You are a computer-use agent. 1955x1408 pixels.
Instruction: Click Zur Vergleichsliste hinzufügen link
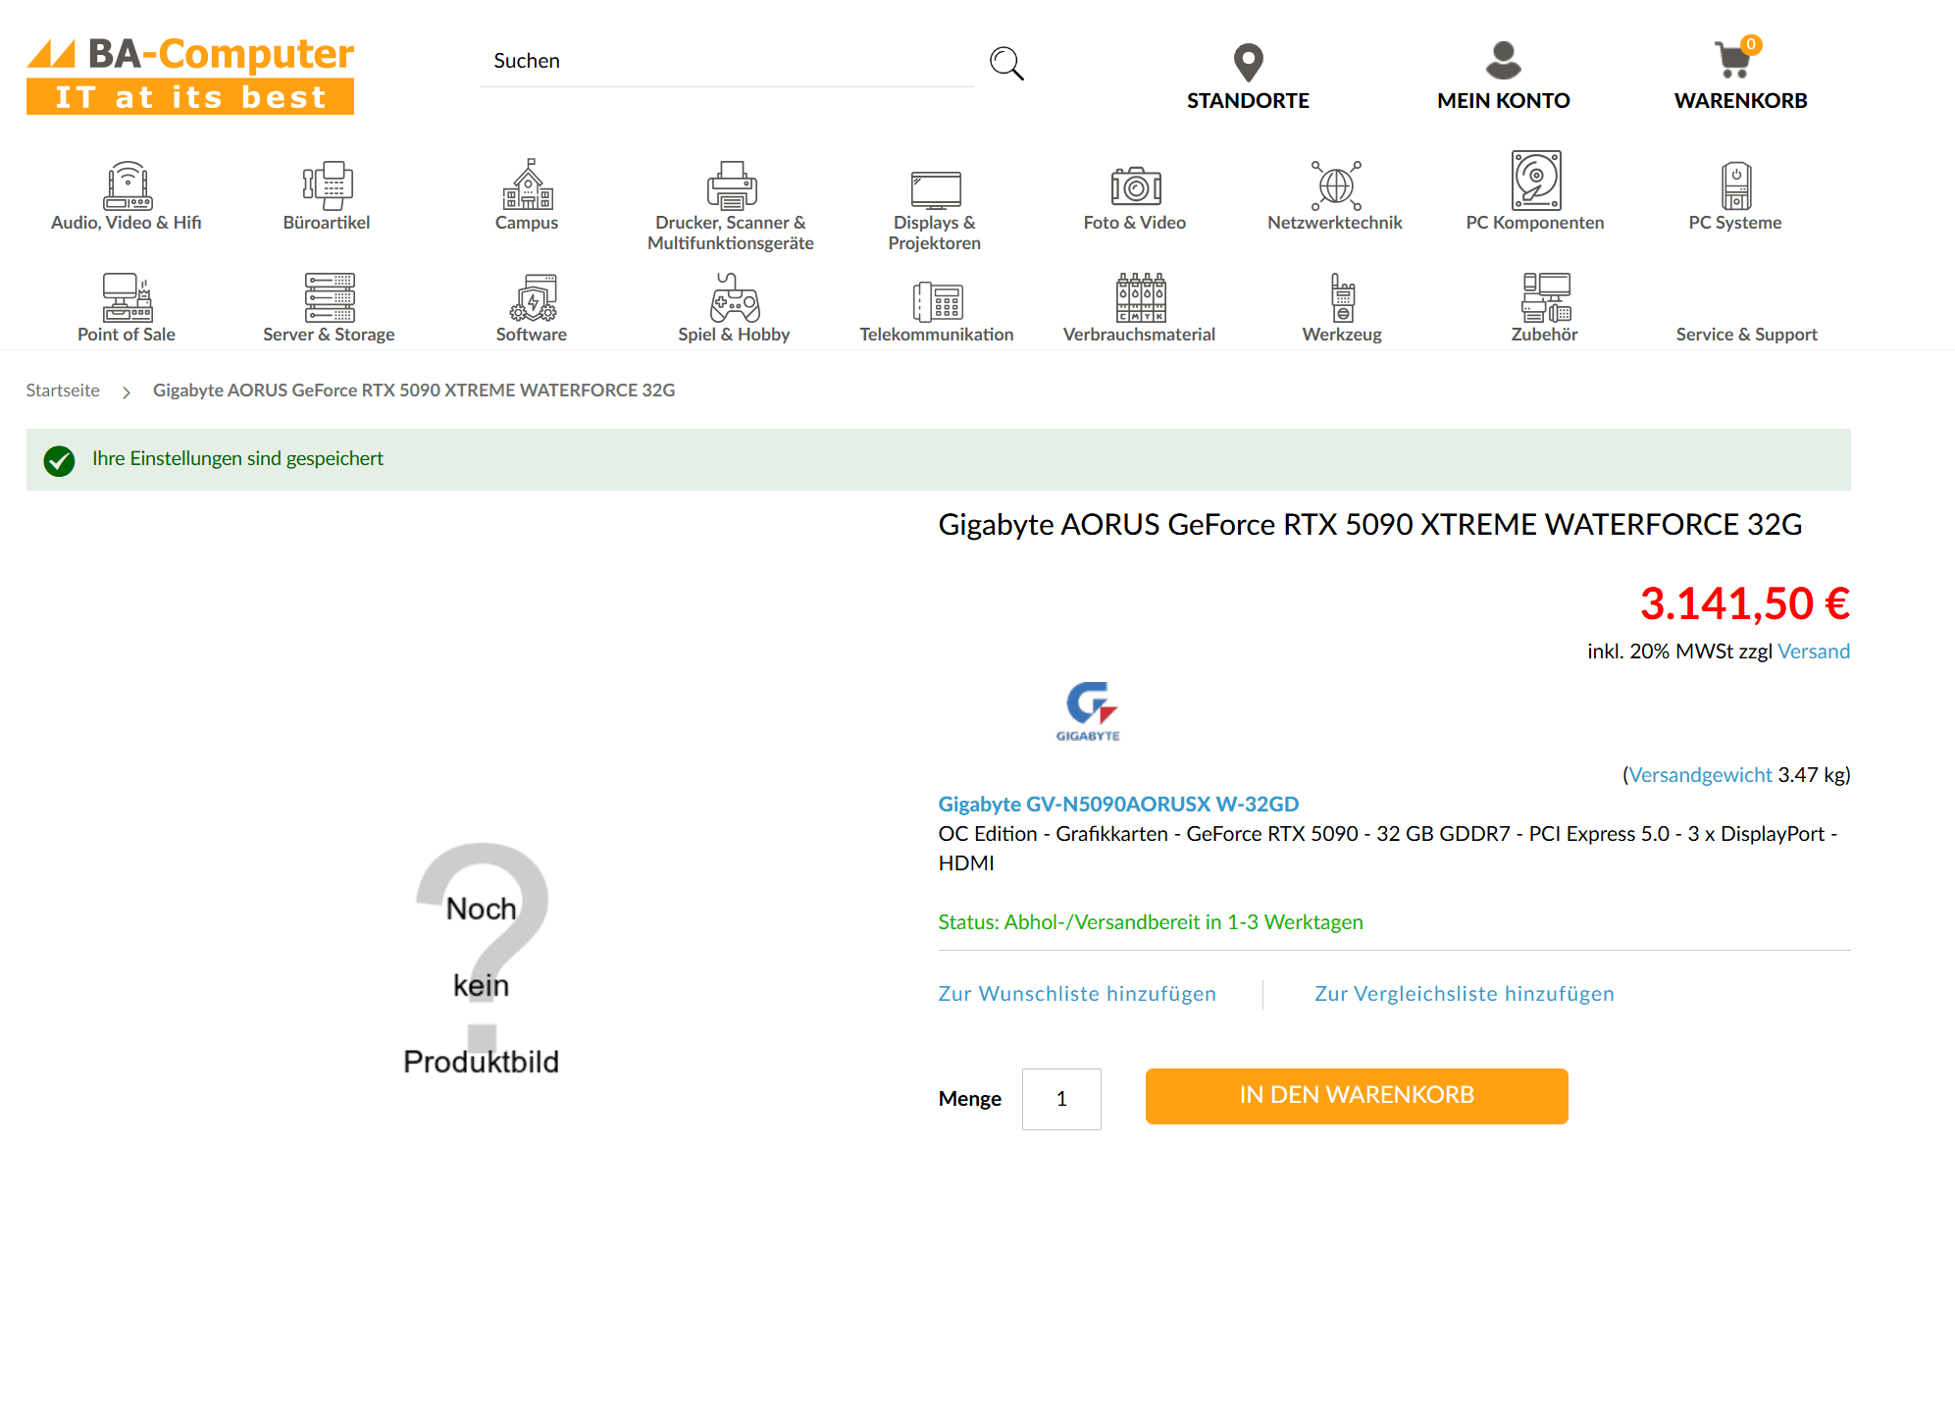pyautogui.click(x=1464, y=994)
